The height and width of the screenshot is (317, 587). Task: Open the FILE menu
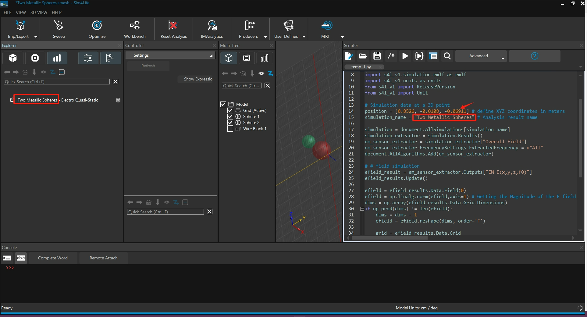(x=7, y=12)
